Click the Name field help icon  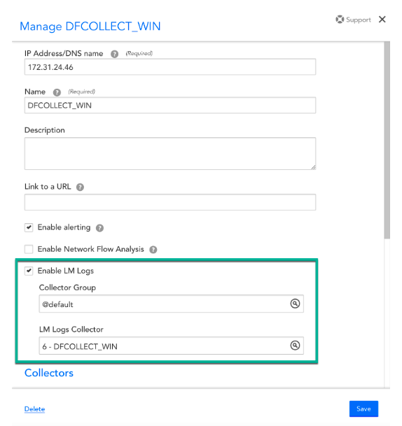(x=57, y=92)
